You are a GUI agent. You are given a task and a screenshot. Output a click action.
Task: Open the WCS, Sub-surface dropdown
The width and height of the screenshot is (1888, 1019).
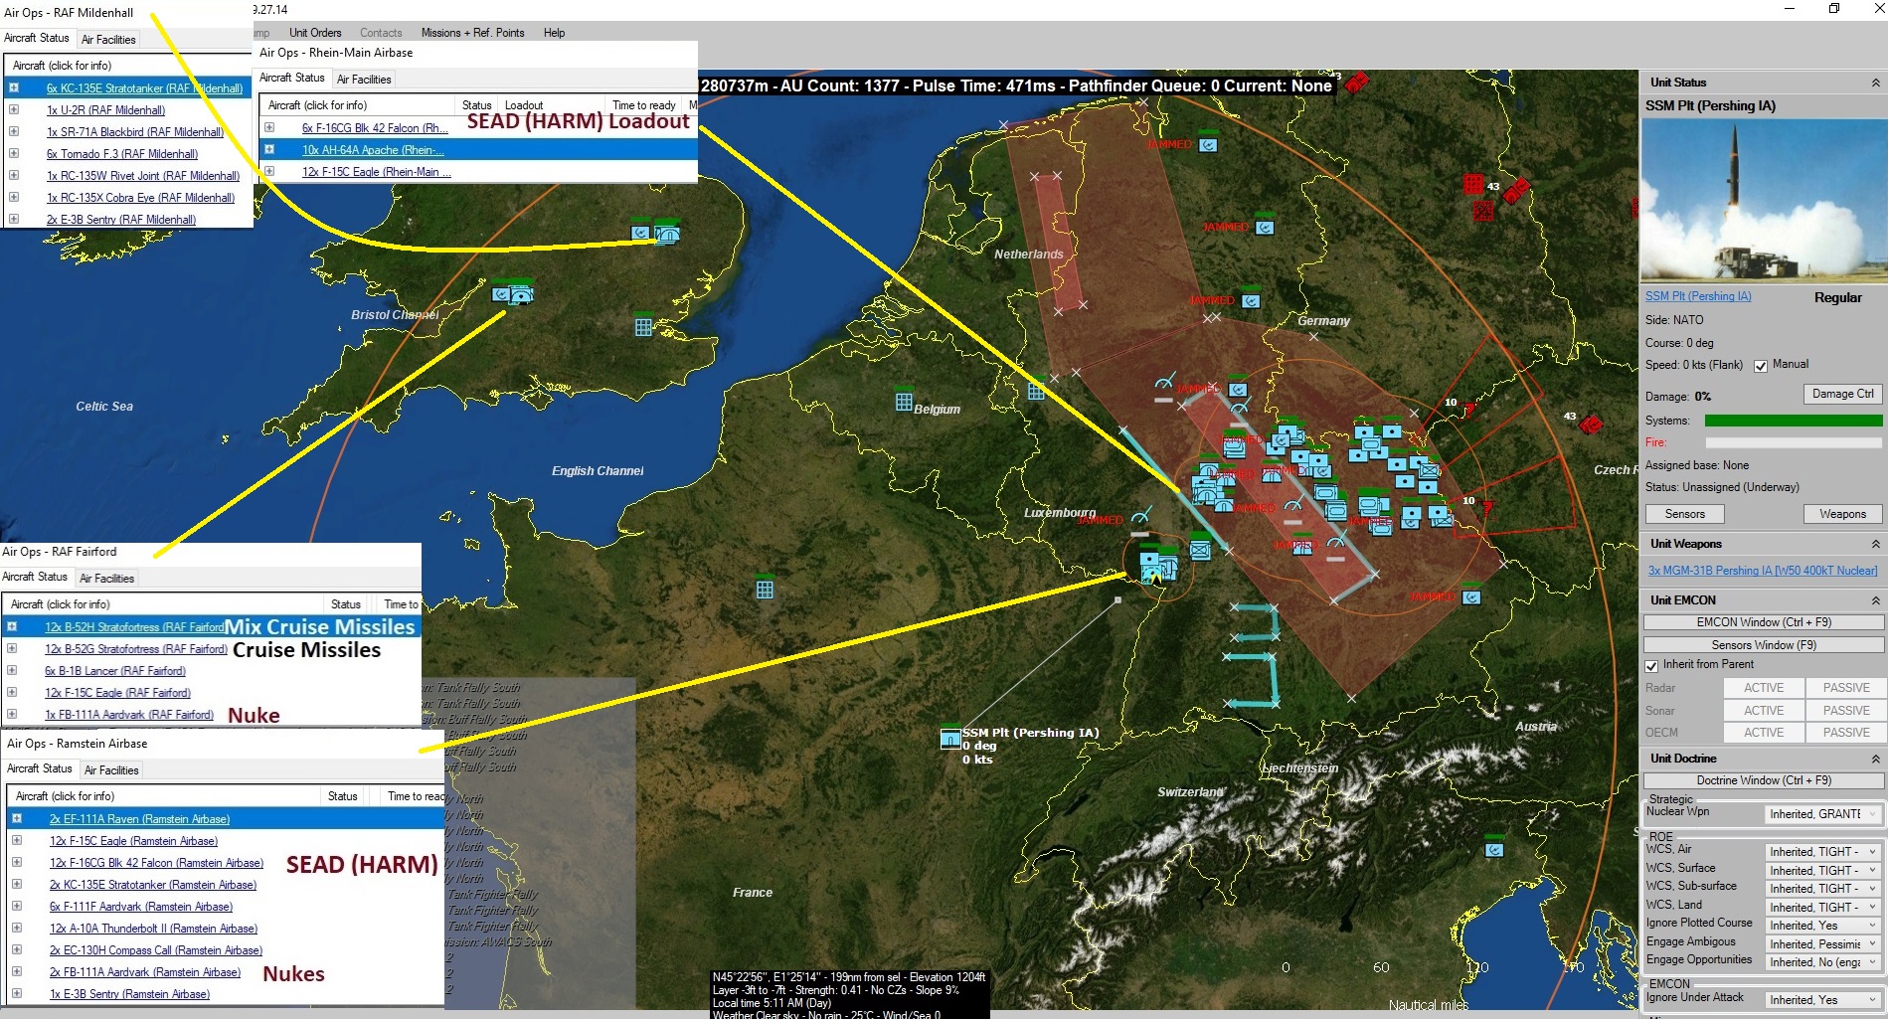click(1823, 889)
